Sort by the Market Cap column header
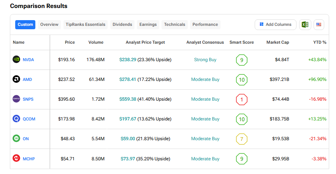This screenshot has width=336, height=174. (277, 42)
